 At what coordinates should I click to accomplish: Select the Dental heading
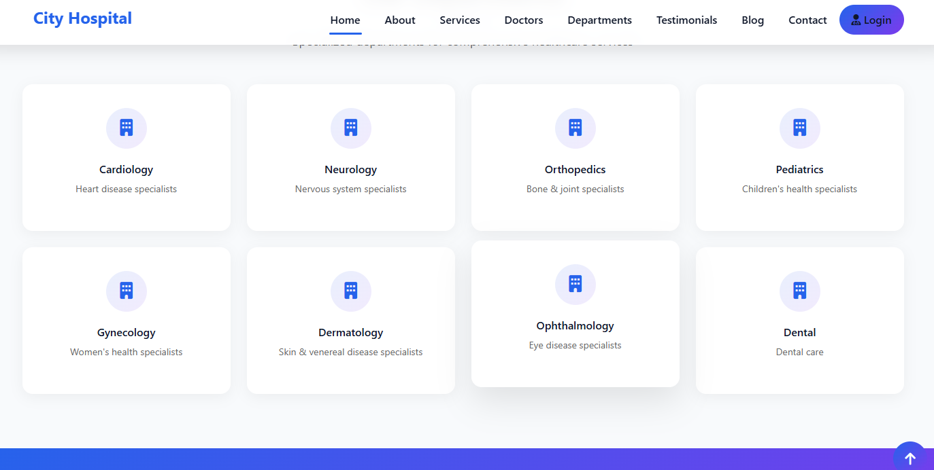coord(800,333)
